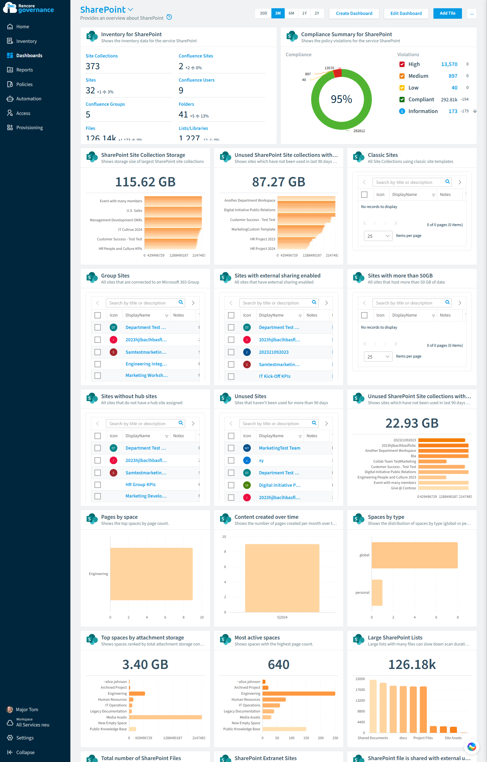The height and width of the screenshot is (762, 487).
Task: Select the 1Y time range tab
Action: click(304, 13)
